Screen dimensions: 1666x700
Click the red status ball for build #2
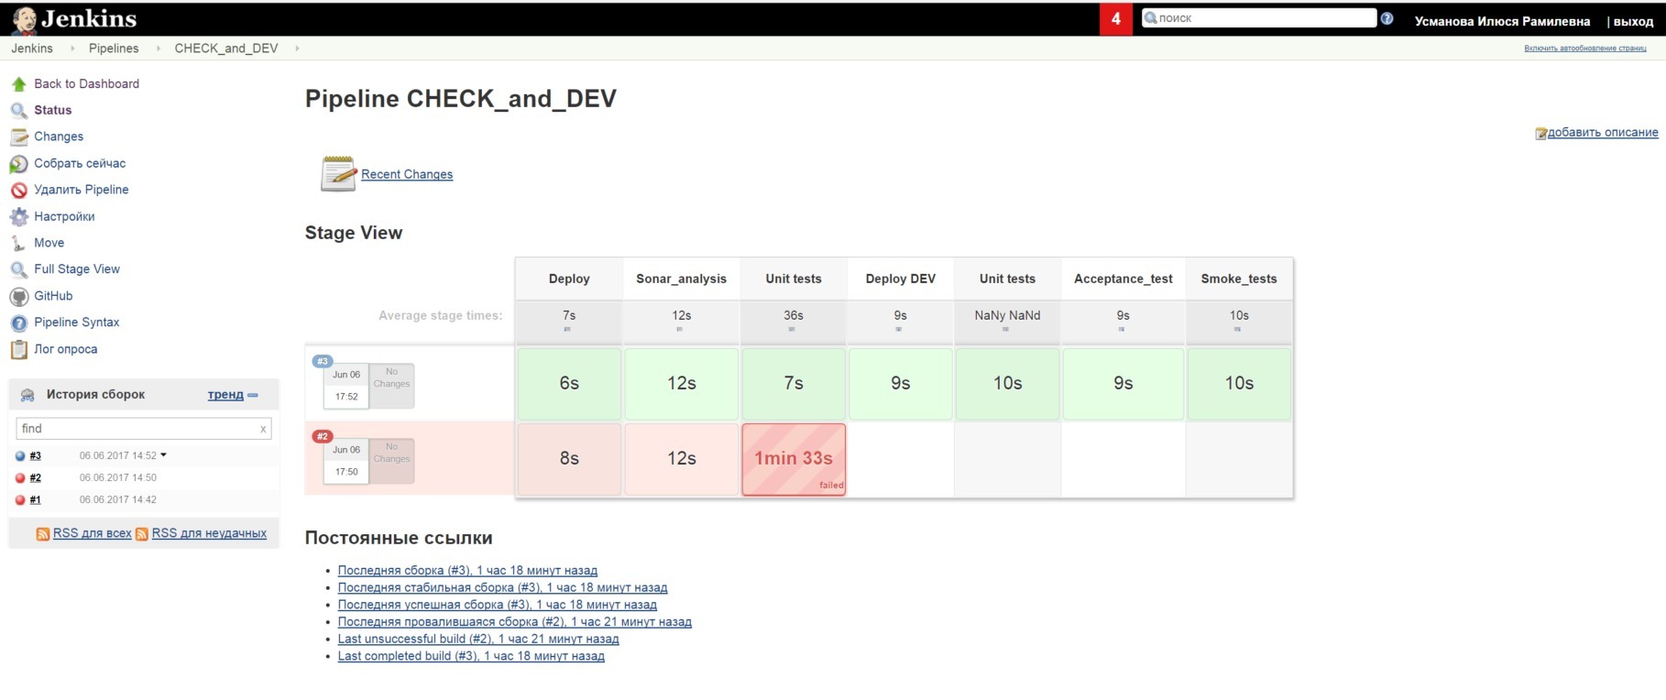[20, 478]
